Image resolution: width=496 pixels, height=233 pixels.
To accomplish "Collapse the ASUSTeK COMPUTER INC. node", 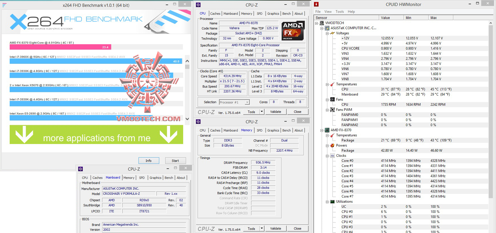I will [x=322, y=28].
